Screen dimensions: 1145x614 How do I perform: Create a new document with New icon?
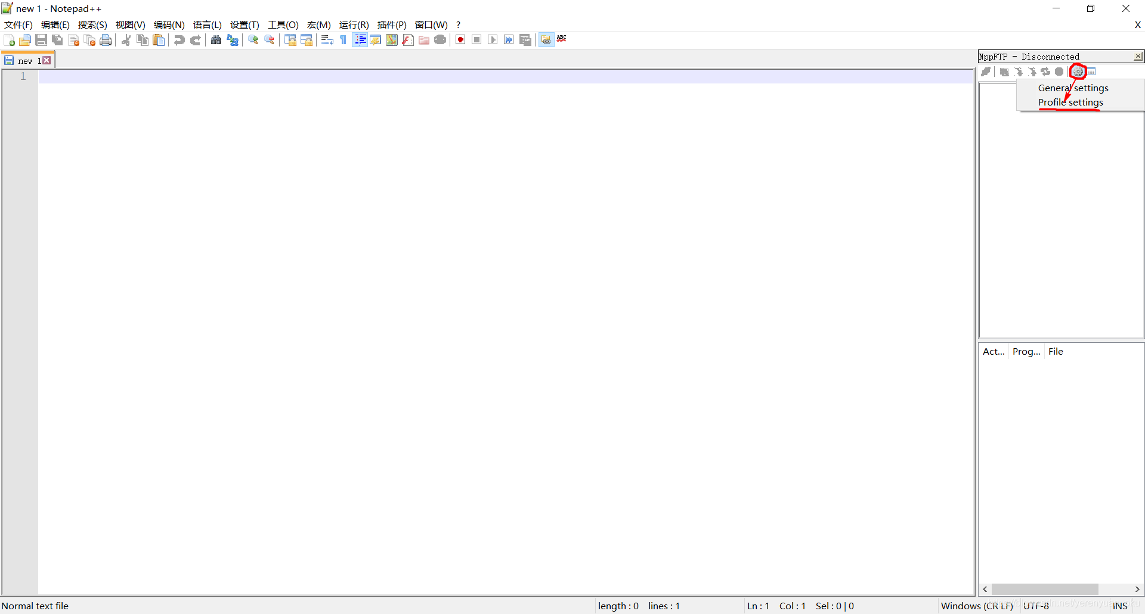coord(10,40)
